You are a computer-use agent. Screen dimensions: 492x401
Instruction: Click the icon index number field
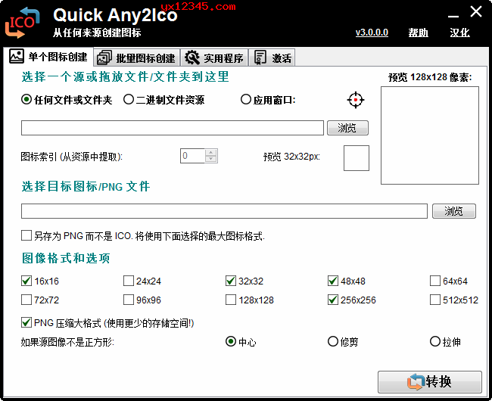point(193,156)
